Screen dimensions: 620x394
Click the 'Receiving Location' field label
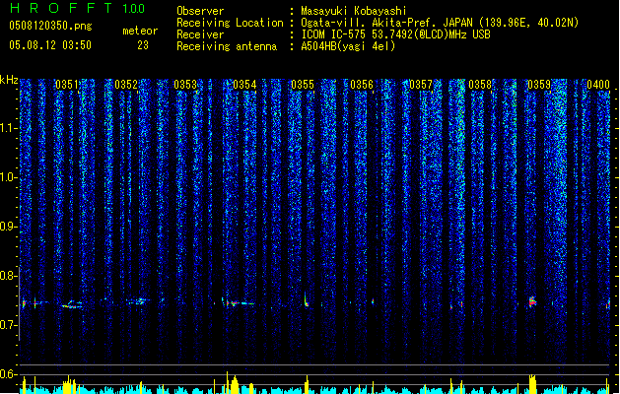point(230,23)
